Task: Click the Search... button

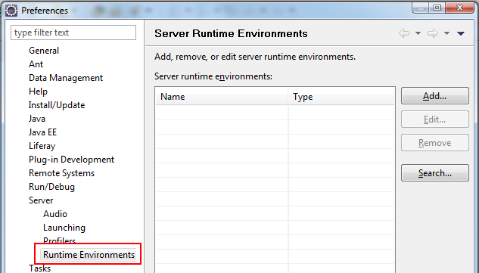Action: [434, 173]
